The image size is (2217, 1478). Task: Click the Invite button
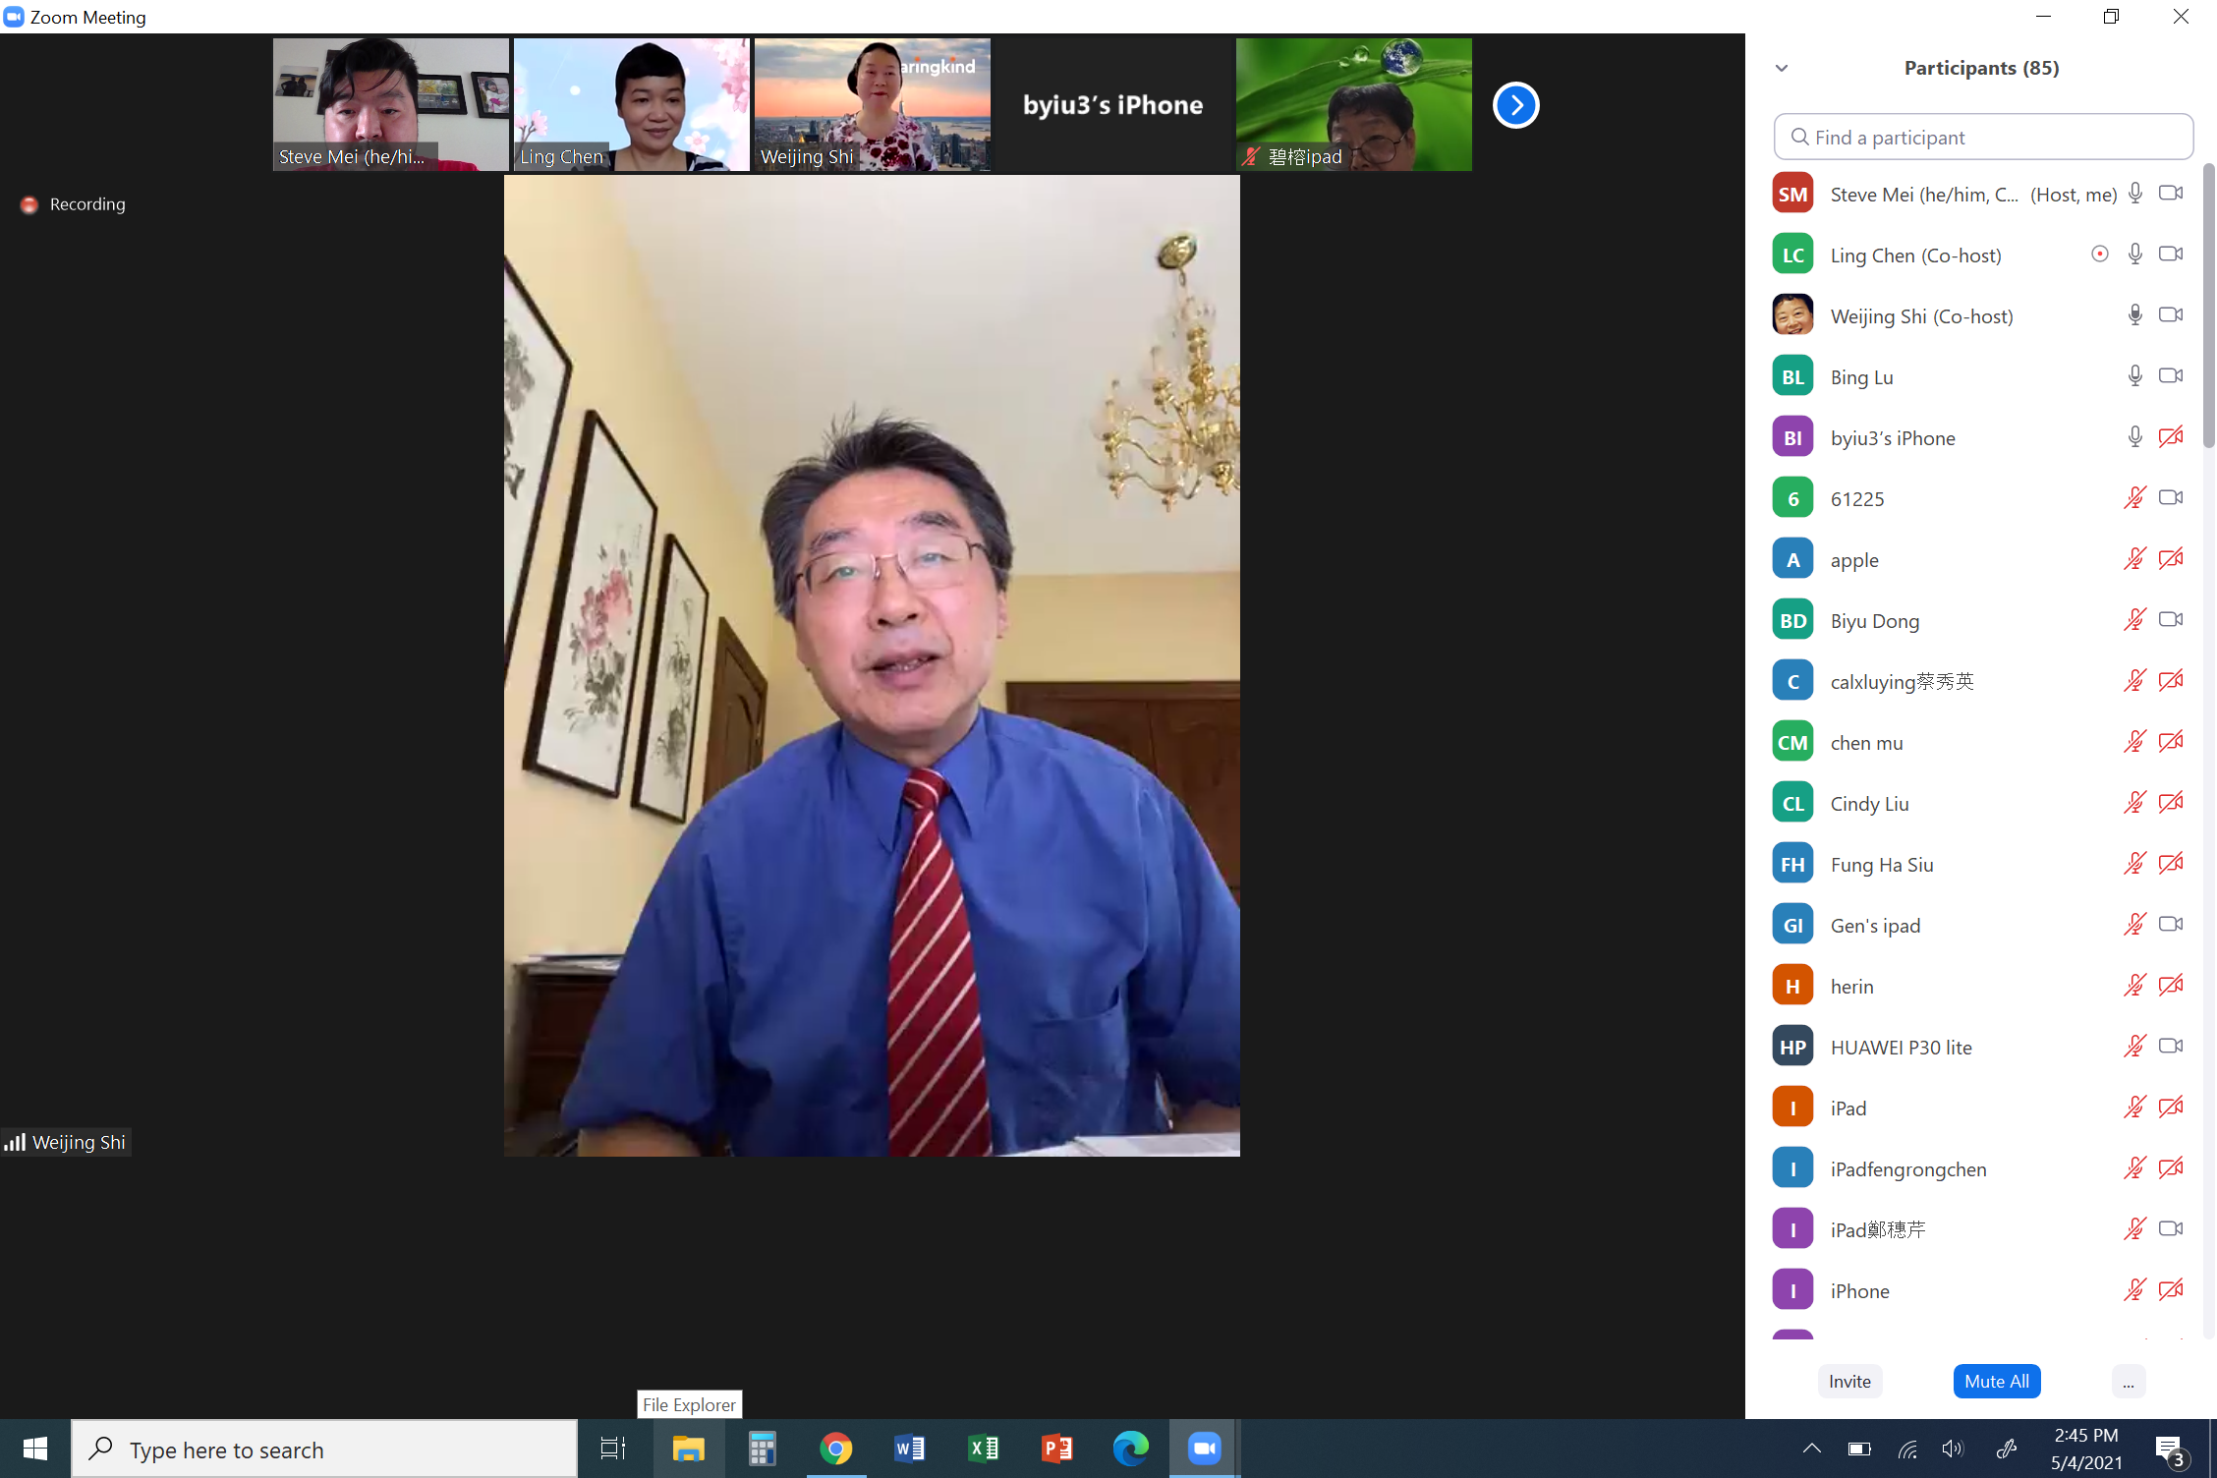tap(1849, 1382)
